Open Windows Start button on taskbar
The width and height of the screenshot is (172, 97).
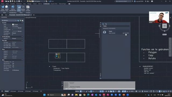tap(44, 95)
